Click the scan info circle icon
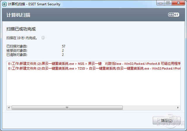 [x=43, y=38]
